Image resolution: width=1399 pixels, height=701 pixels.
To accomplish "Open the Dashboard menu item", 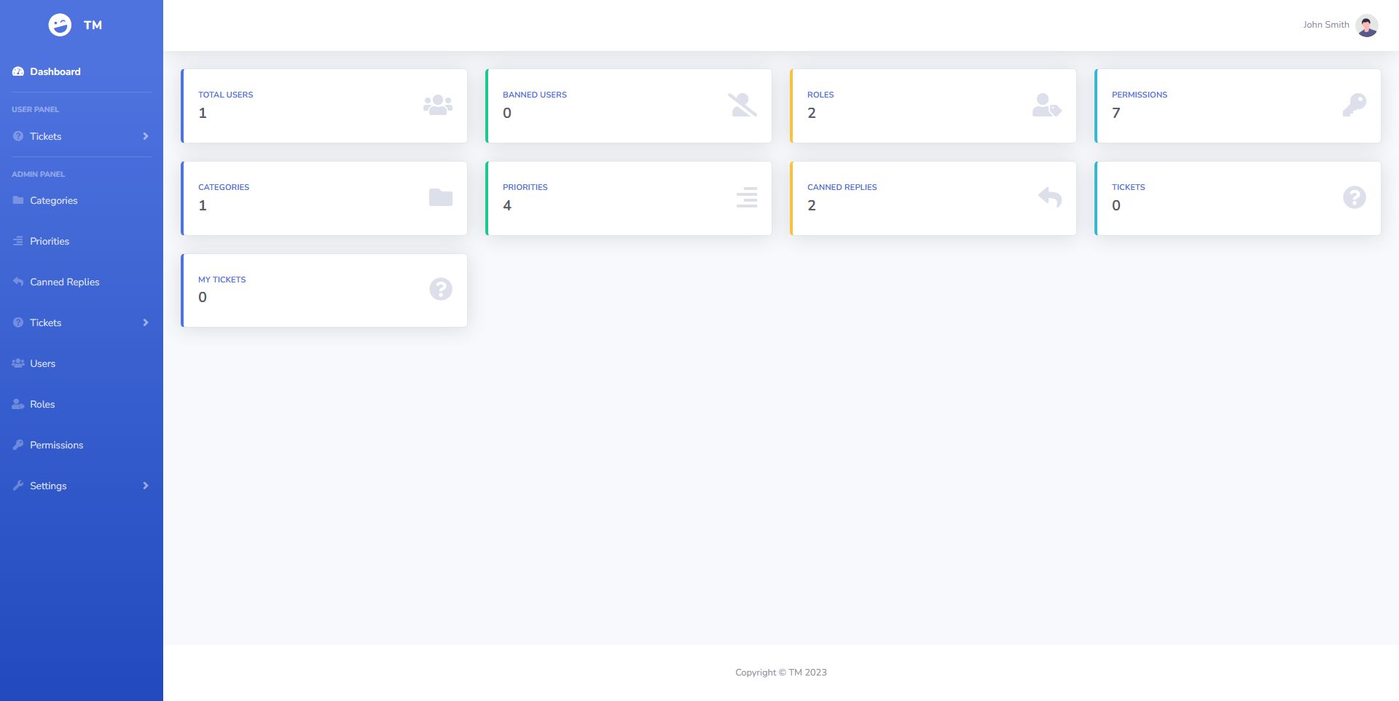I will (x=55, y=71).
